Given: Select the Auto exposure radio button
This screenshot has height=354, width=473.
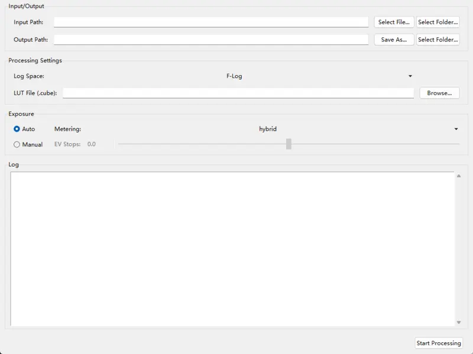Looking at the screenshot, I should tap(17, 129).
